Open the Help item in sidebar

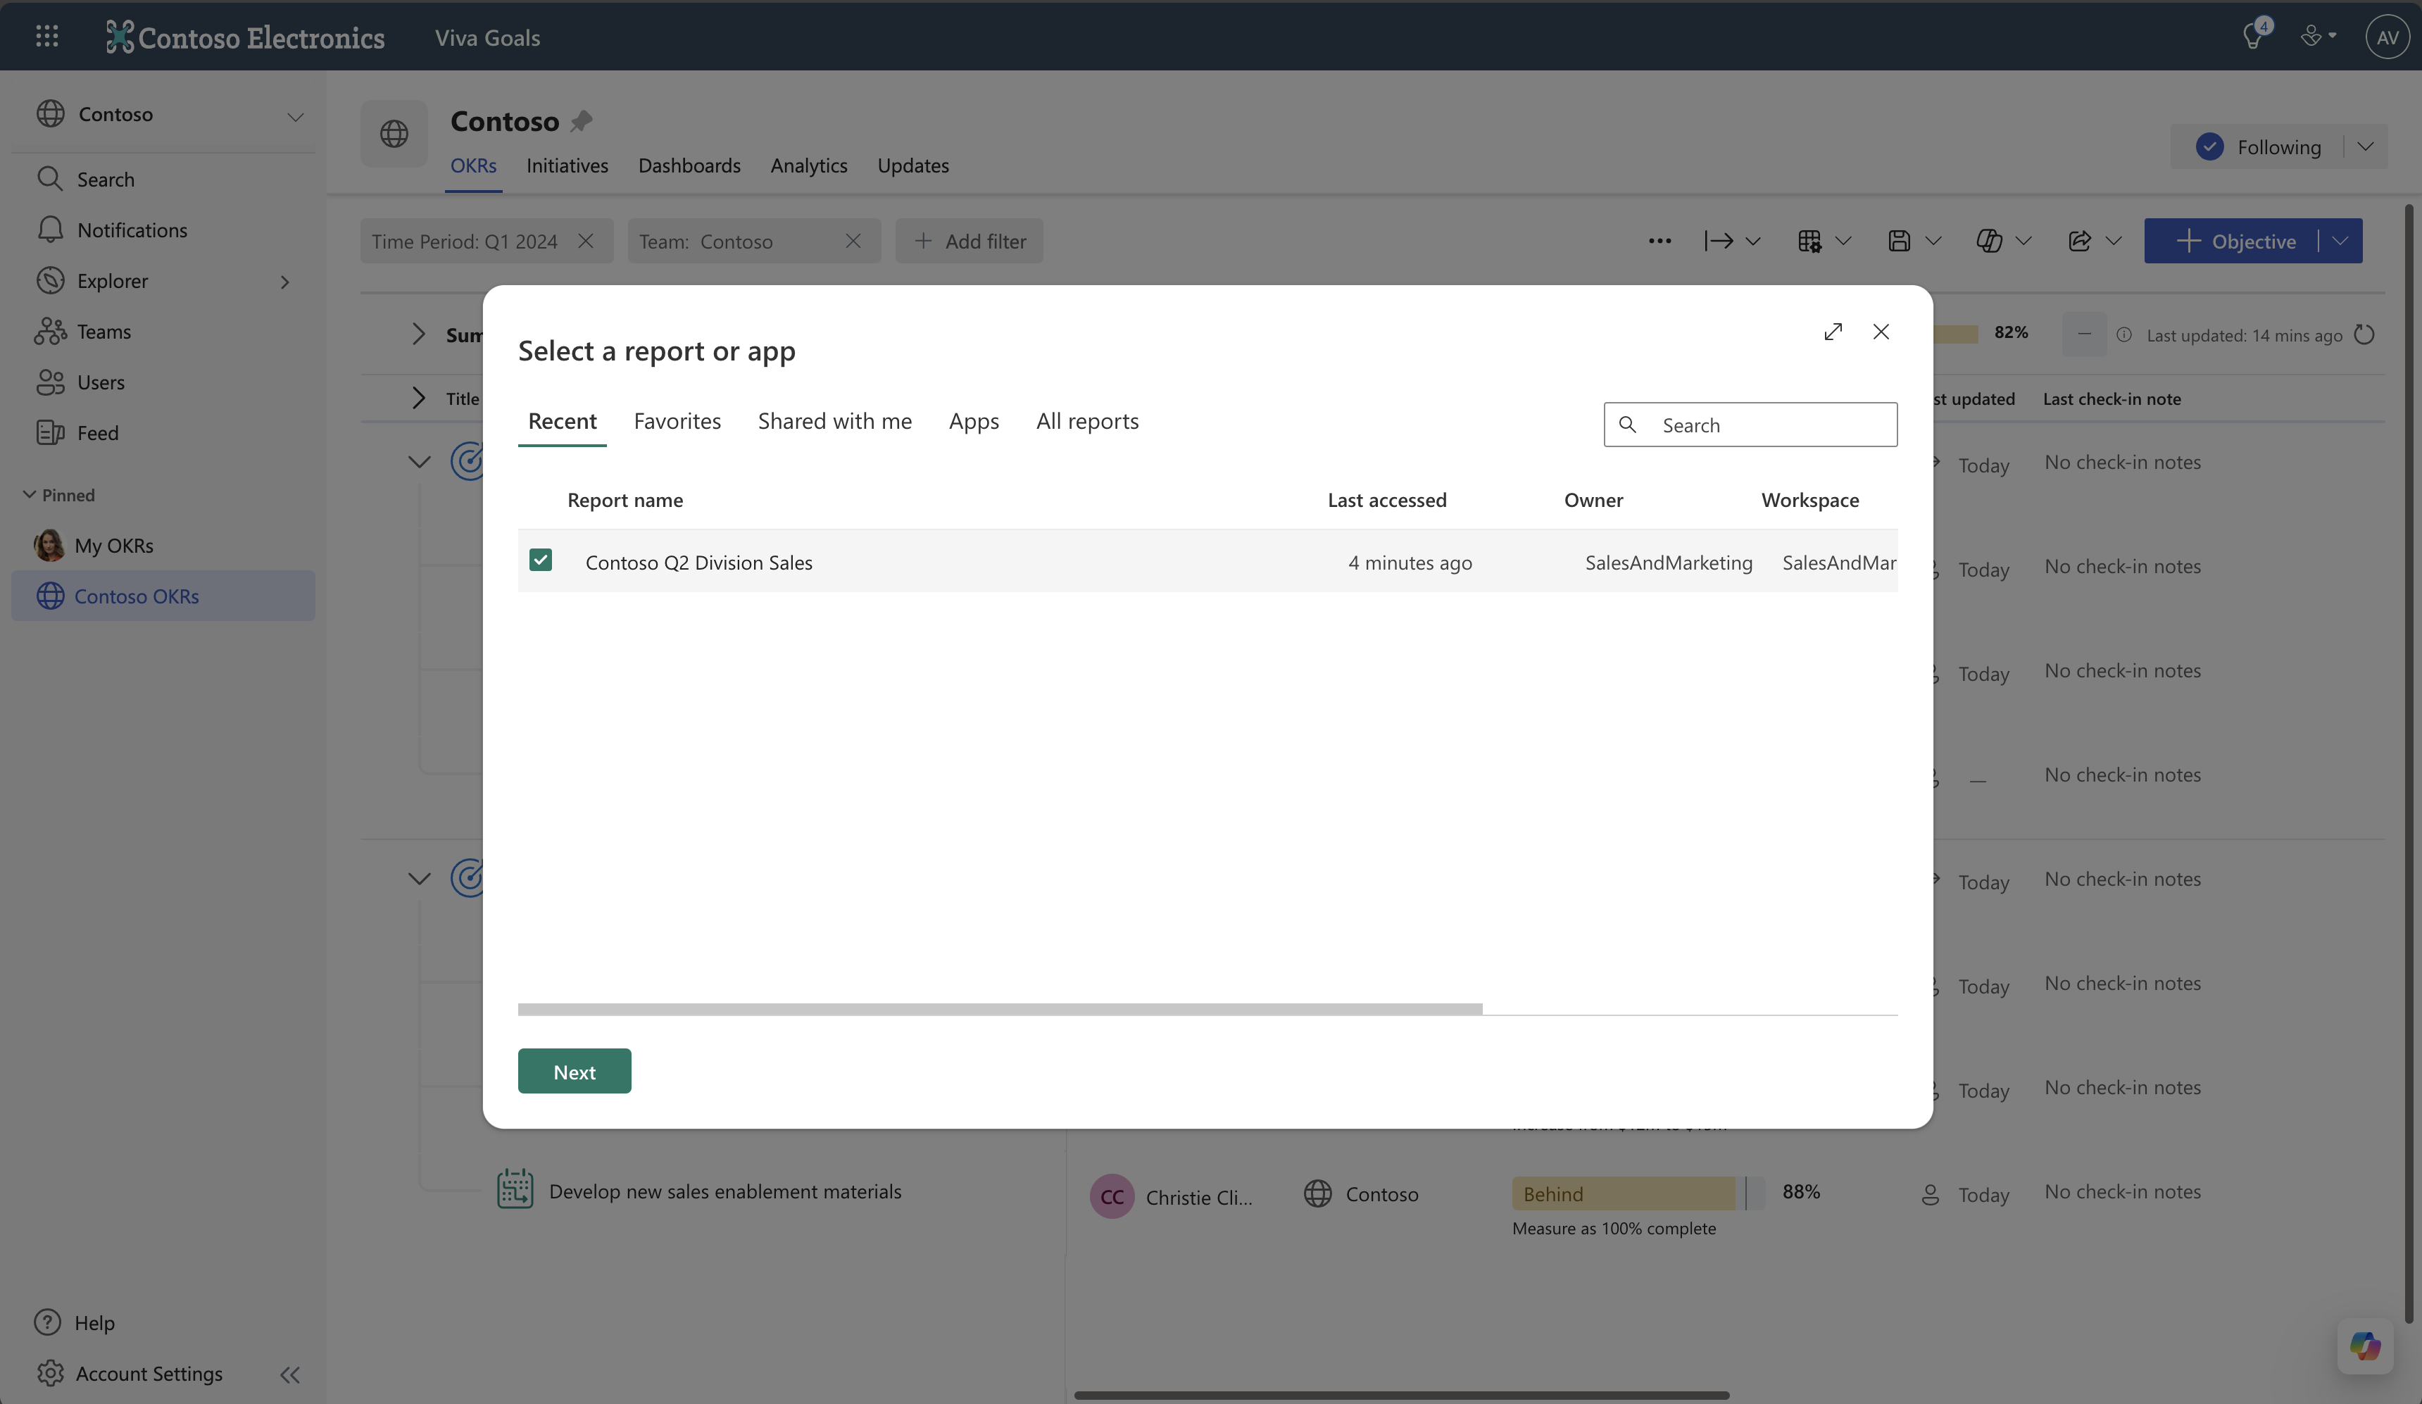click(x=94, y=1322)
